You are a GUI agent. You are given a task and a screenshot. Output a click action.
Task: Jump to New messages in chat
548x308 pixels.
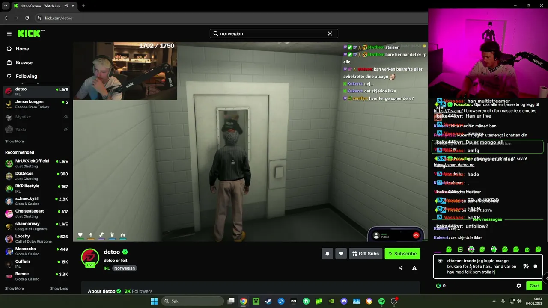pos(487,219)
